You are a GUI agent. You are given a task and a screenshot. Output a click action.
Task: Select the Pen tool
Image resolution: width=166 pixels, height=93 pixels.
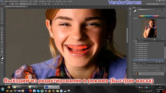(2, 42)
